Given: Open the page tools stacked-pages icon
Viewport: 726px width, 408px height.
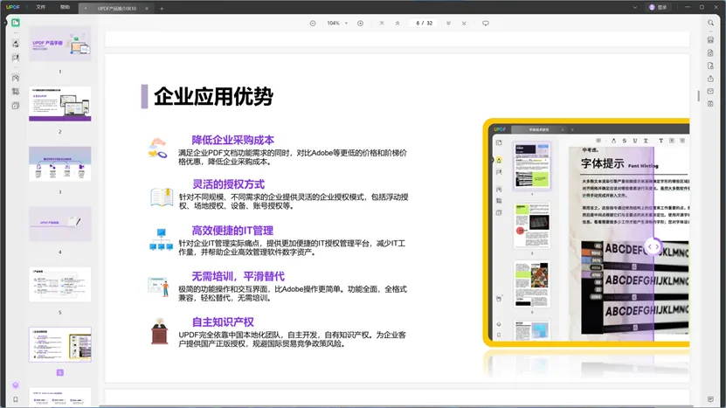Looking at the screenshot, I should (15, 106).
